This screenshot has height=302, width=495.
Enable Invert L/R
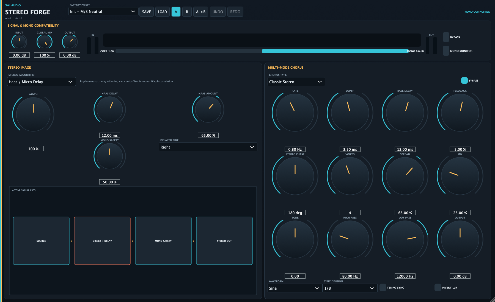click(438, 287)
